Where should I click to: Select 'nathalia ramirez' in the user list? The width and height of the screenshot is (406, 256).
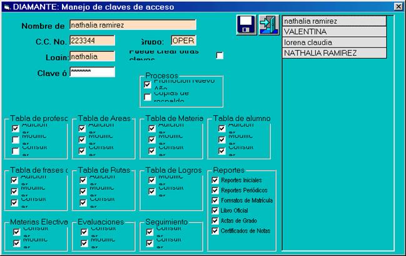pyautogui.click(x=334, y=21)
